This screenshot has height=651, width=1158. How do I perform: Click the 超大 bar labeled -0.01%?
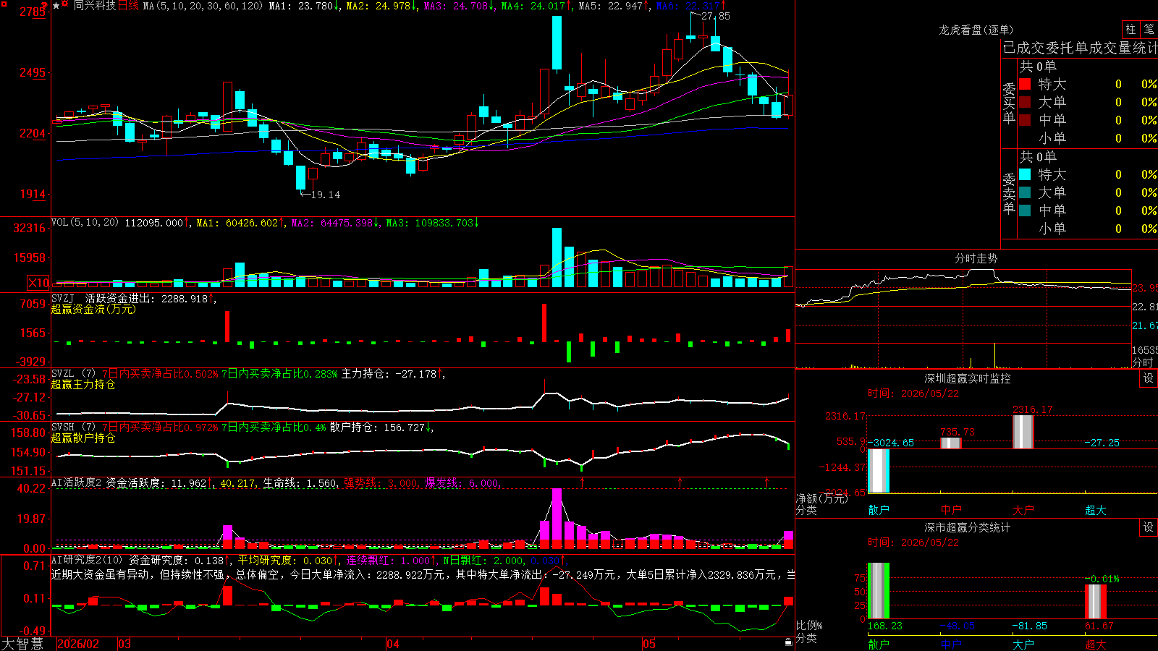[1096, 602]
